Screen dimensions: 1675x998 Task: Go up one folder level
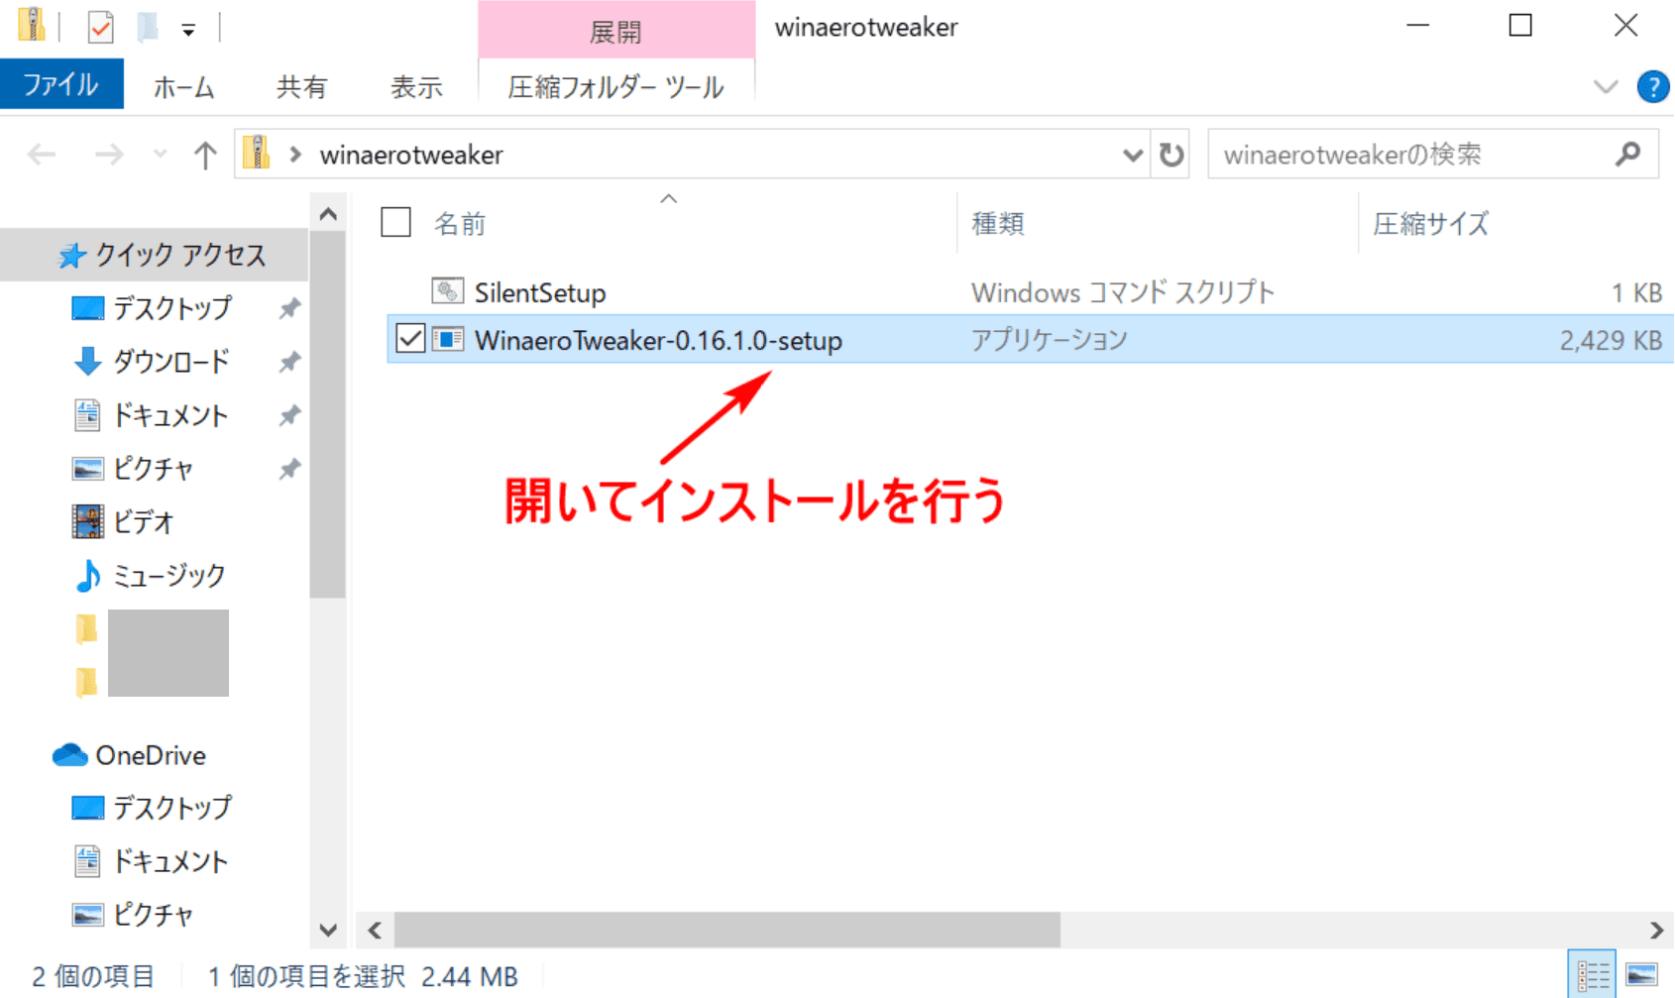[x=205, y=155]
